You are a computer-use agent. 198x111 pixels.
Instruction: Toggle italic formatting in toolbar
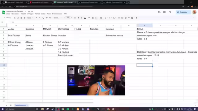[x=78, y=18]
